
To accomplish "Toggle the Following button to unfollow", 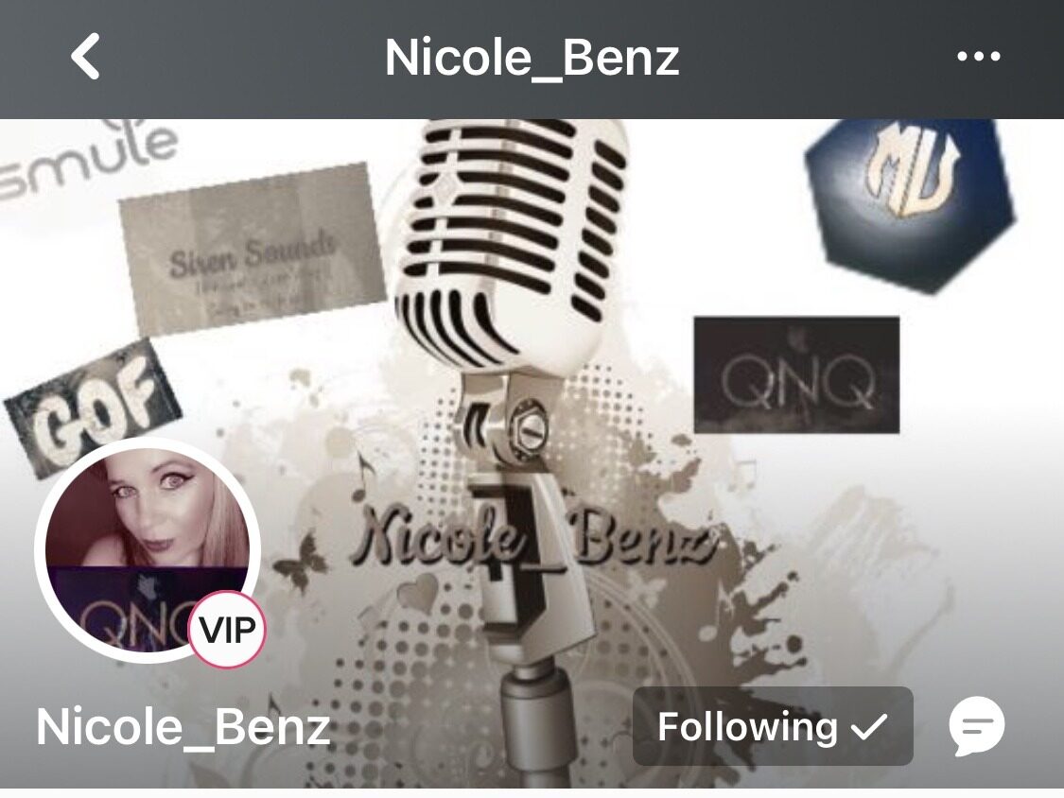I will [x=773, y=726].
